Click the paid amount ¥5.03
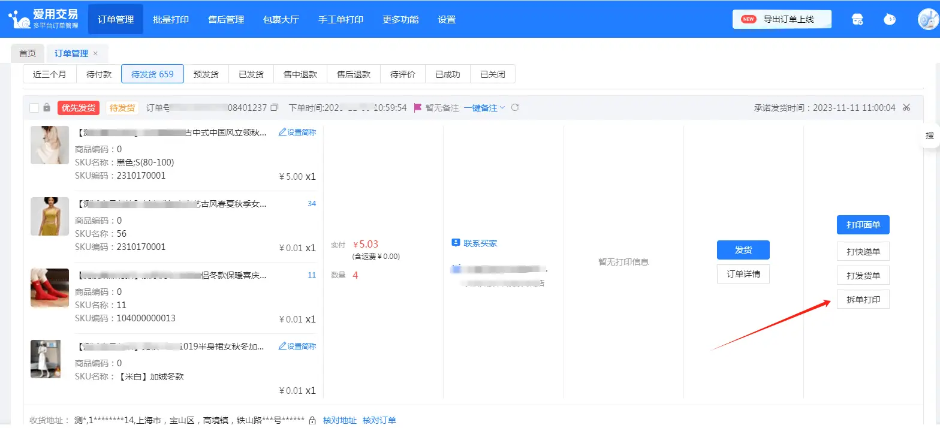Screen dimensions: 940x428 point(366,245)
